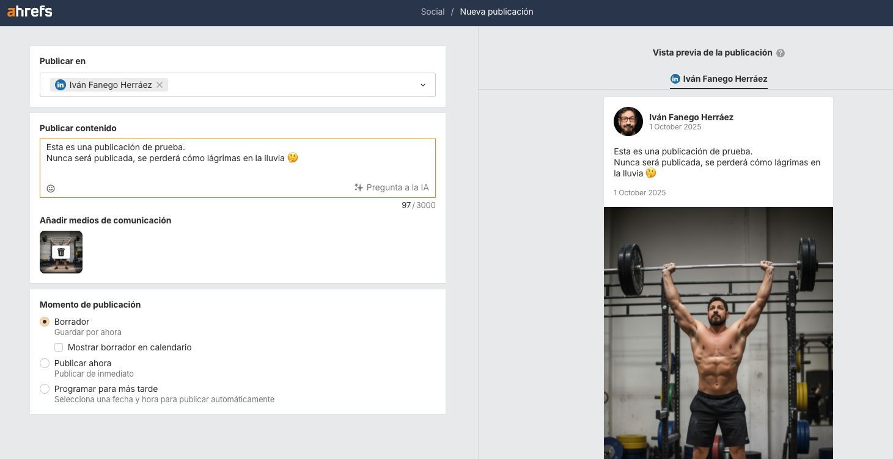Expand the Publicar en account dropdown
The image size is (893, 459).
tap(422, 85)
